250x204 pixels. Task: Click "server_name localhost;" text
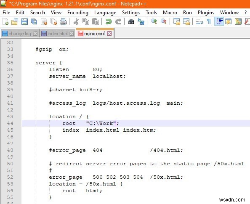point(87,76)
